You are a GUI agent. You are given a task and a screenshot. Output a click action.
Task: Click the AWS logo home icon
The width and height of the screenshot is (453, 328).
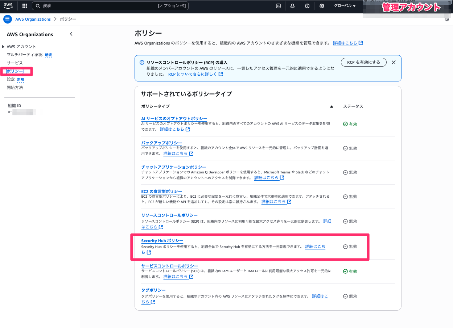click(x=8, y=5)
